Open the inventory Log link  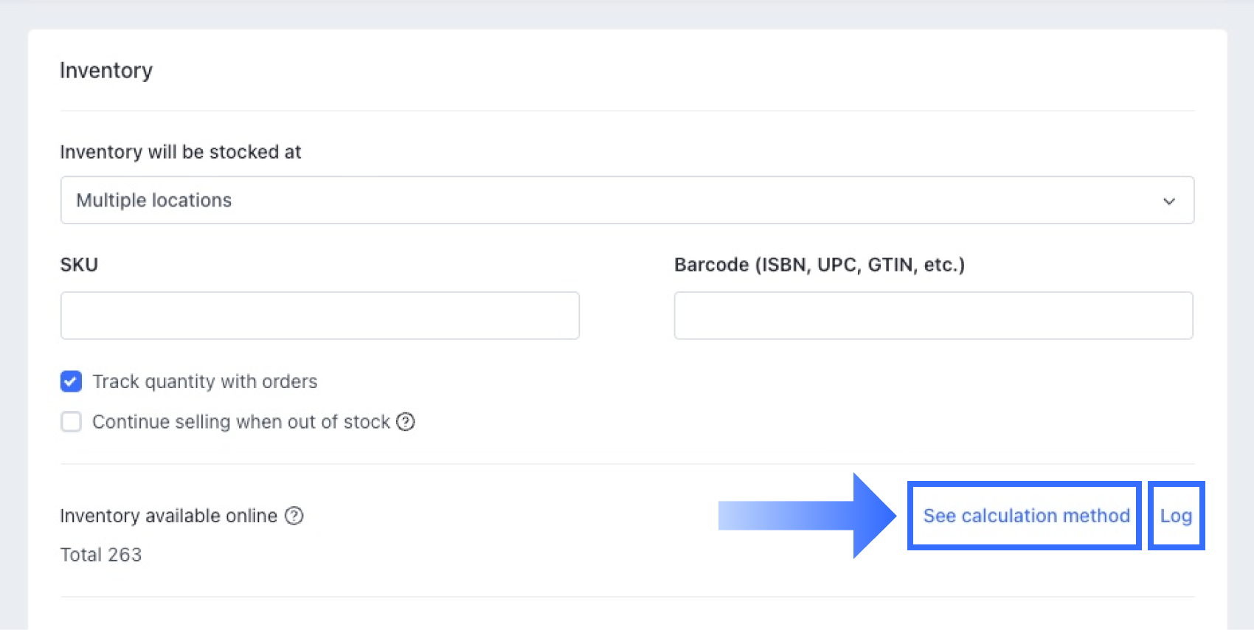[1176, 516]
